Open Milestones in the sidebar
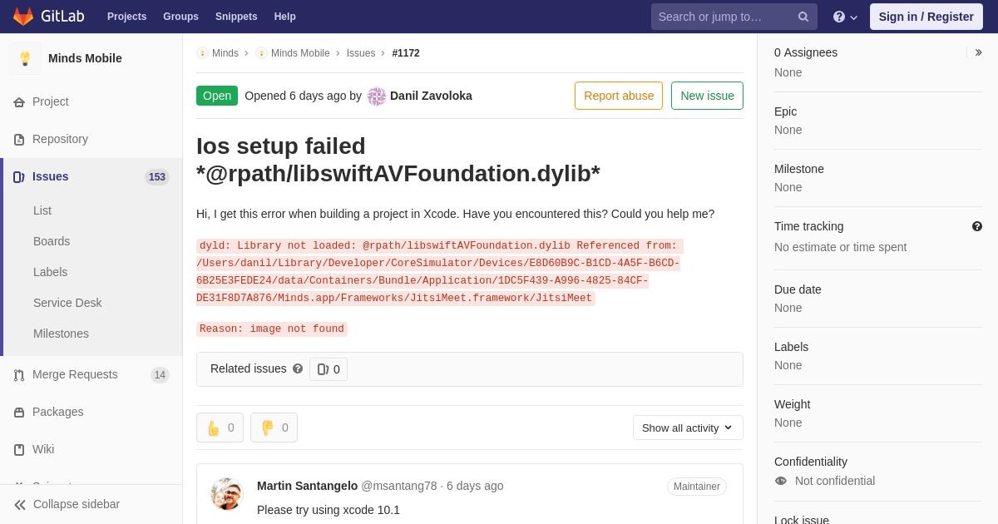This screenshot has width=998, height=524. click(x=61, y=334)
